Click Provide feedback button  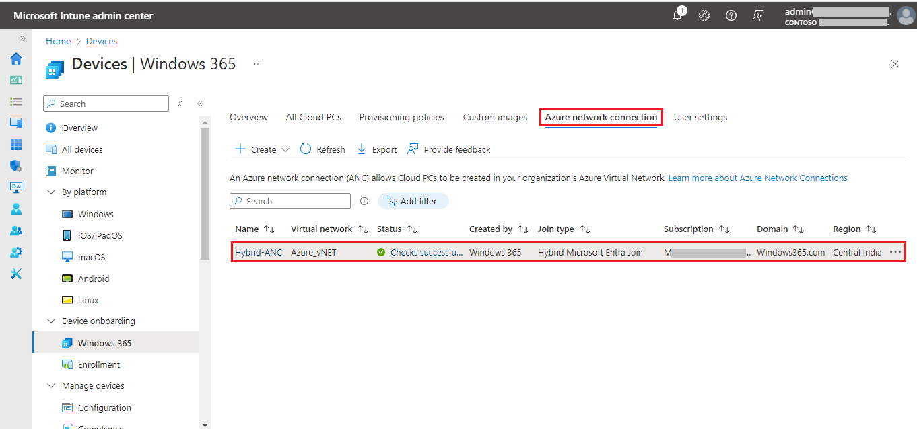[x=449, y=149]
